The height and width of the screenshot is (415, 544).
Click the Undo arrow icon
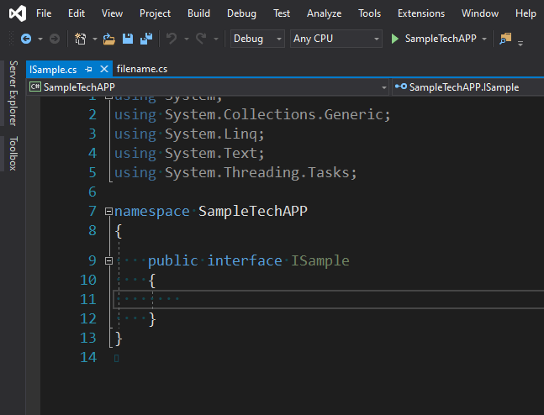click(x=172, y=39)
